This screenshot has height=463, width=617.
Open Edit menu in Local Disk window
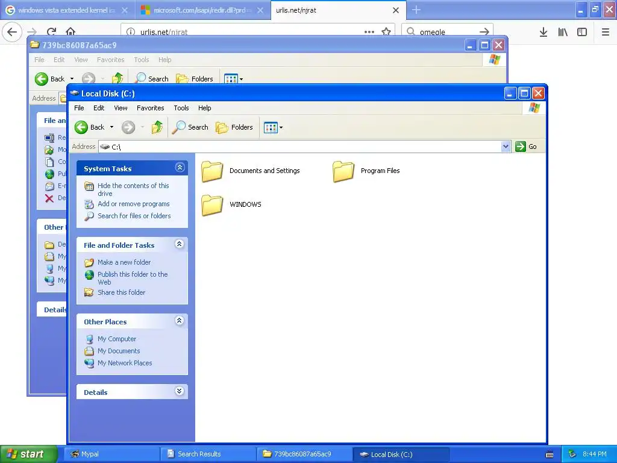click(99, 108)
